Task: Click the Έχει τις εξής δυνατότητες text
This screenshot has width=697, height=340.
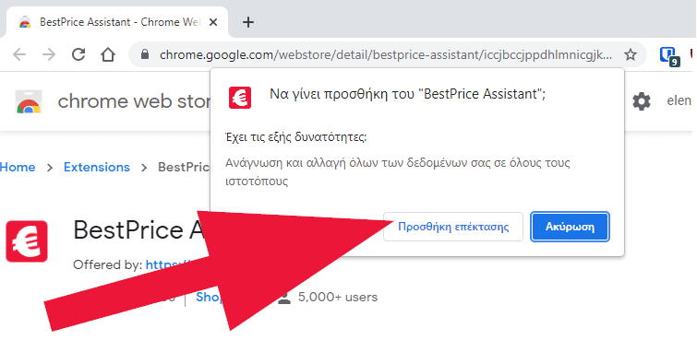Action: [x=295, y=136]
